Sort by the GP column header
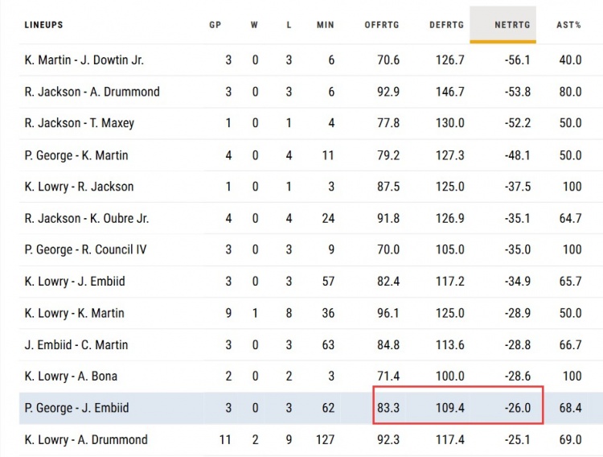The height and width of the screenshot is (457, 603). click(215, 25)
